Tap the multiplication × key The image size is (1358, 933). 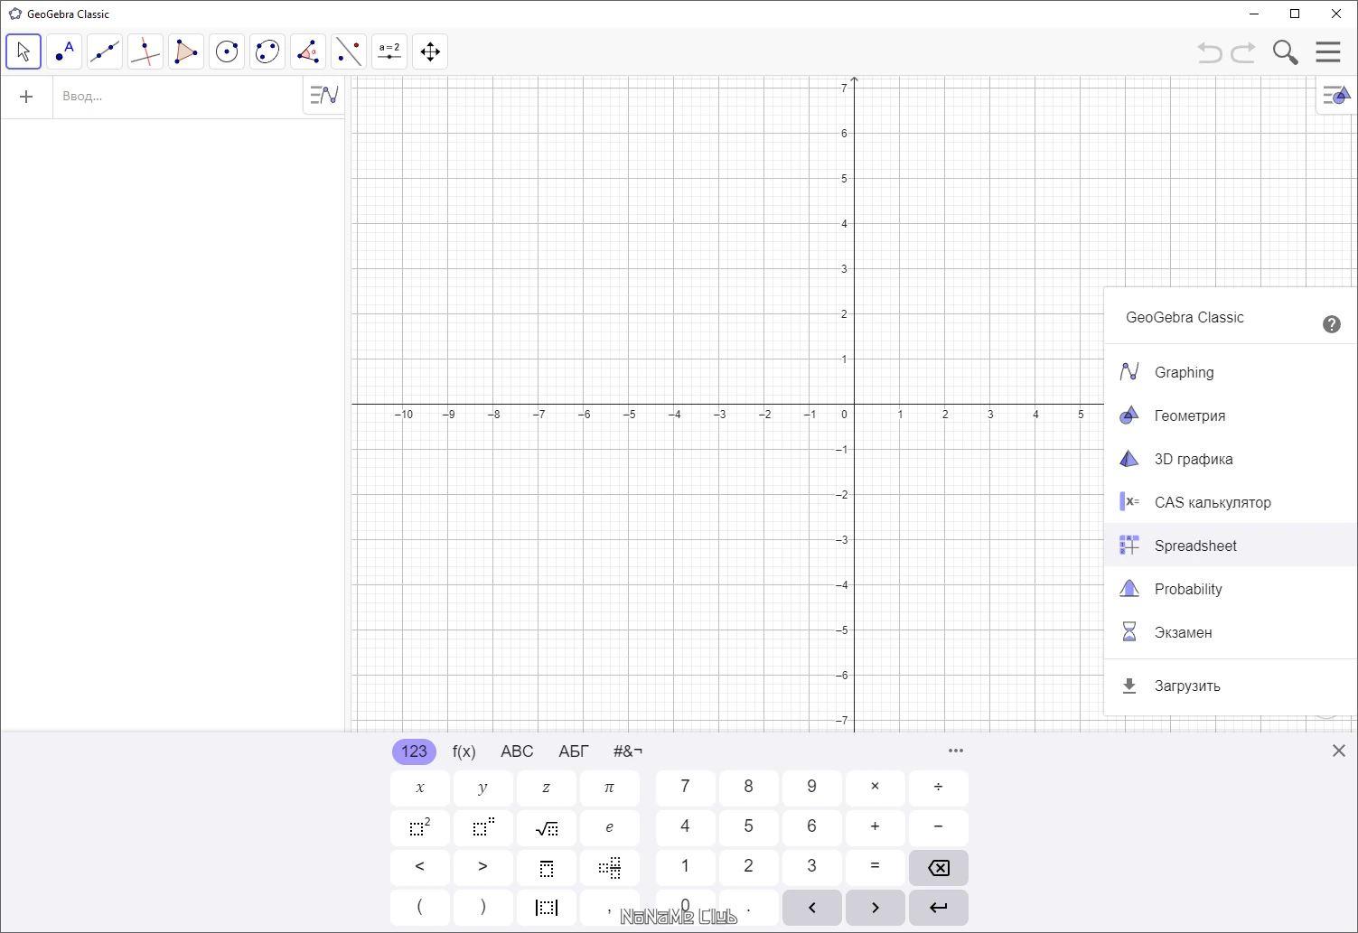[x=876, y=788]
